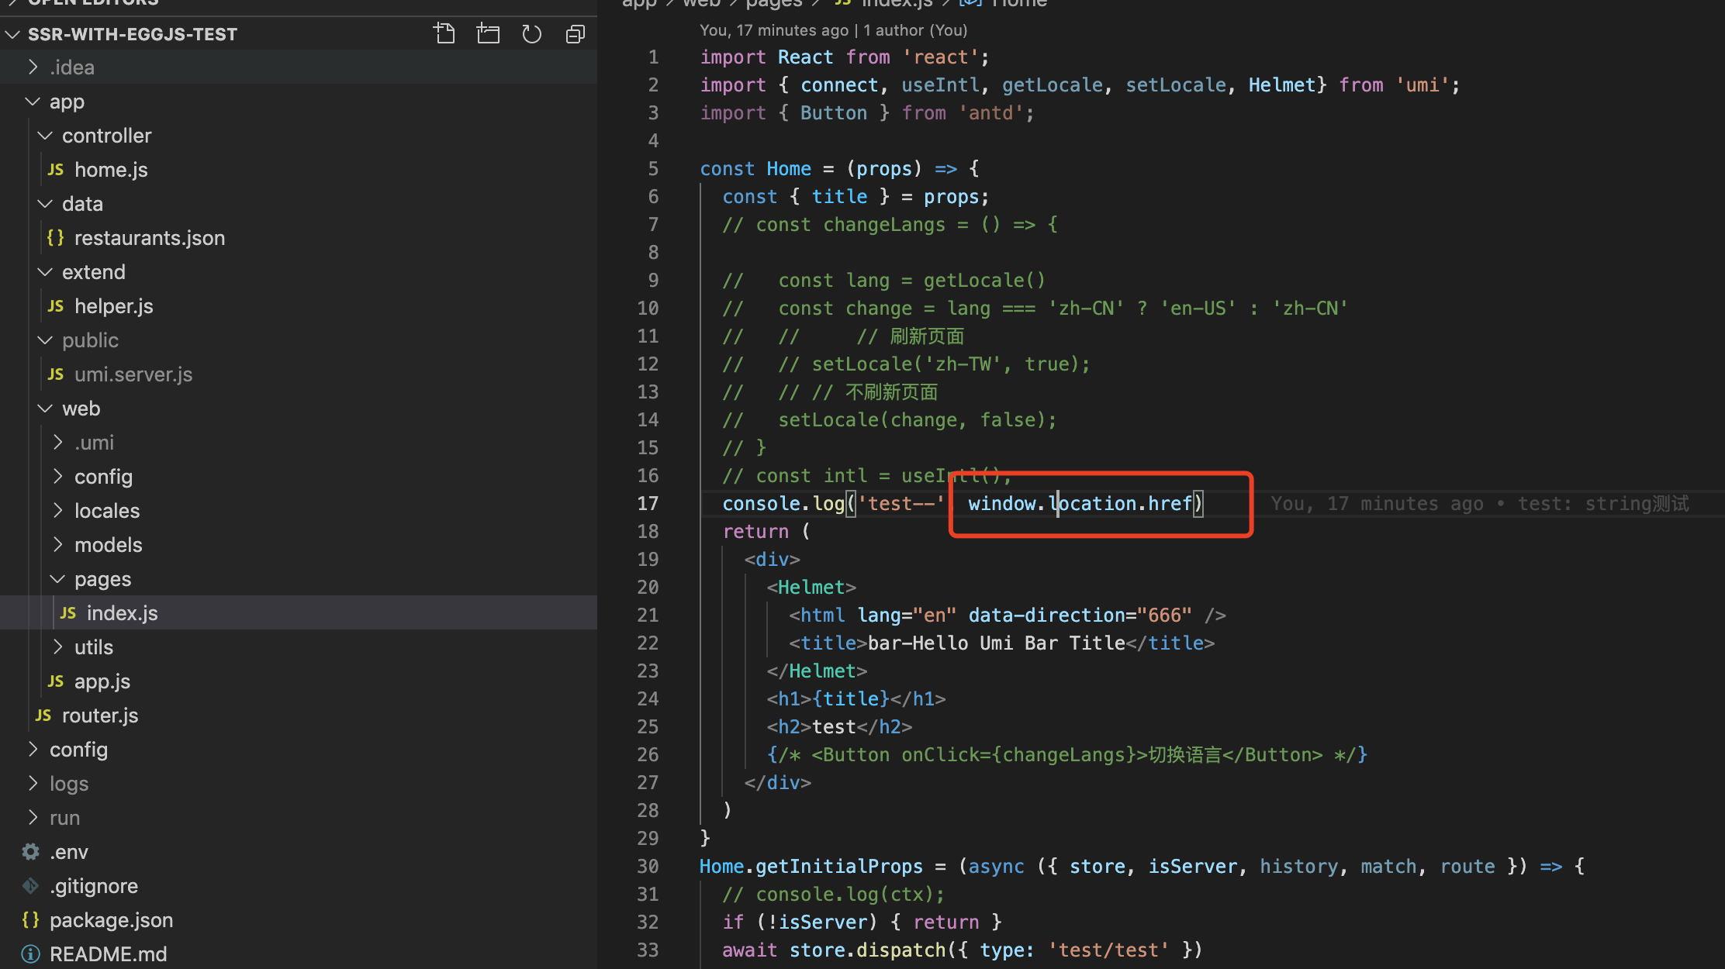Create a new folder via the toolbar icon
The image size is (1725, 969).
(488, 33)
